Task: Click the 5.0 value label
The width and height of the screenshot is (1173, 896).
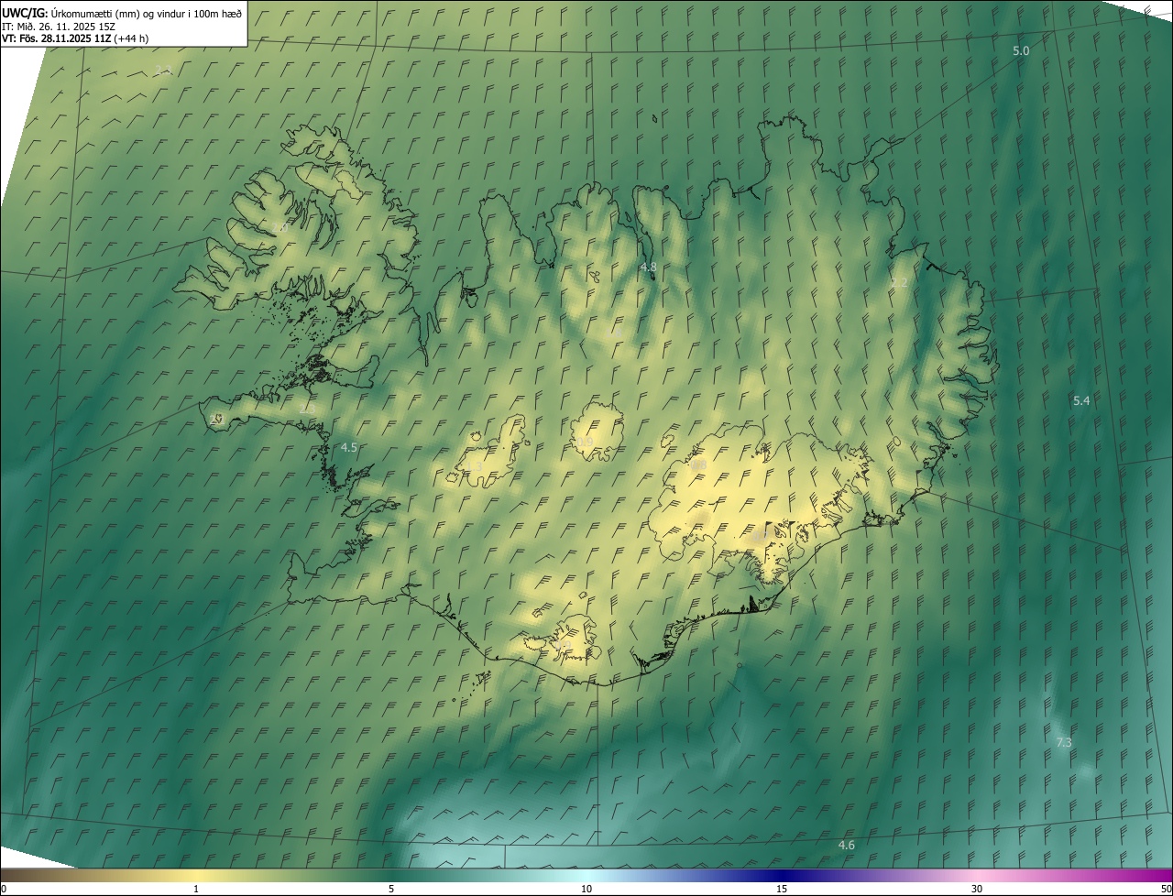Action: [1021, 51]
